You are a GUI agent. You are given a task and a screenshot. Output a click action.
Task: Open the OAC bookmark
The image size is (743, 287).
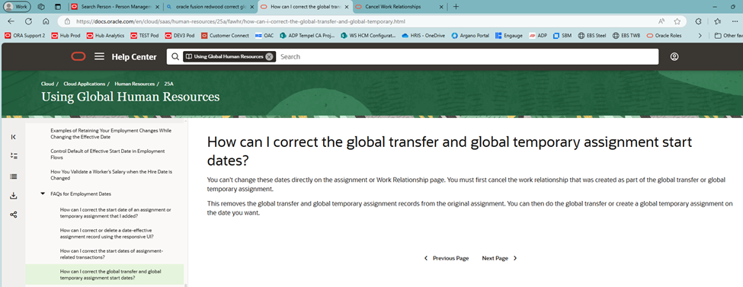coord(264,35)
